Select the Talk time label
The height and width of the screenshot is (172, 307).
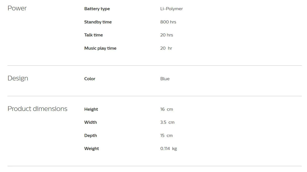93,35
